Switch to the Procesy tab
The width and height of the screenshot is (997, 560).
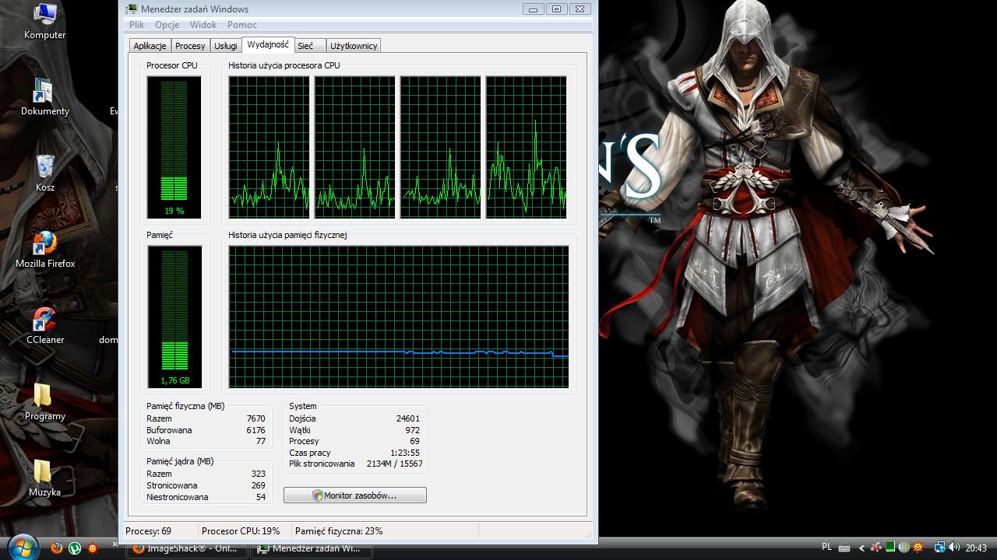coord(190,45)
